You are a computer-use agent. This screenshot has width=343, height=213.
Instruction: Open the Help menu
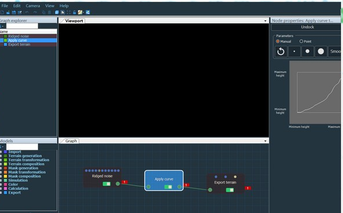click(x=64, y=6)
